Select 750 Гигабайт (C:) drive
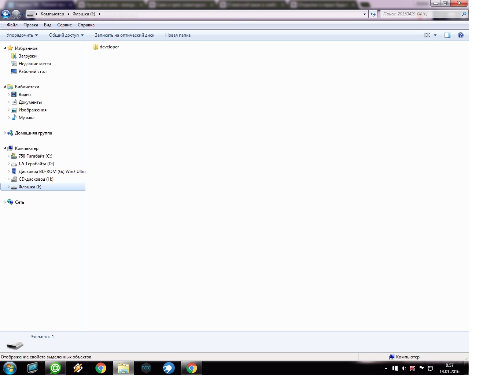 pos(35,156)
